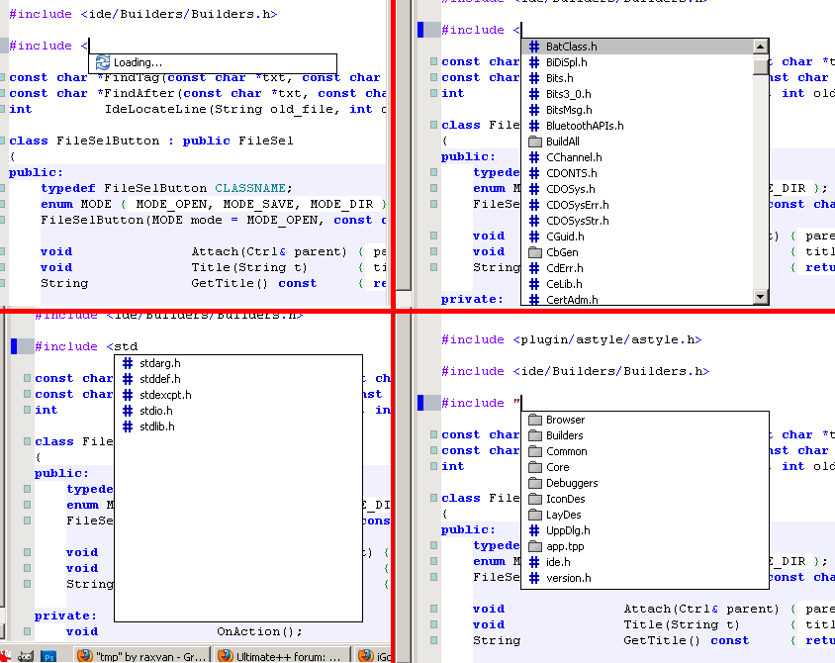835x663 pixels.
Task: Select BluetoothAPIs.h from the completion list
Action: (584, 126)
